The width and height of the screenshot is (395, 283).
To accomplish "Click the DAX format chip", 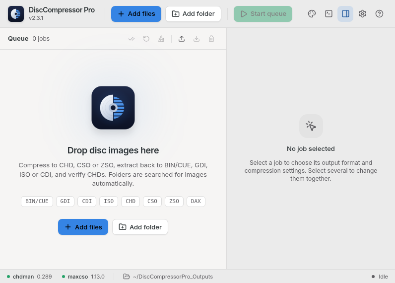I will (196, 202).
